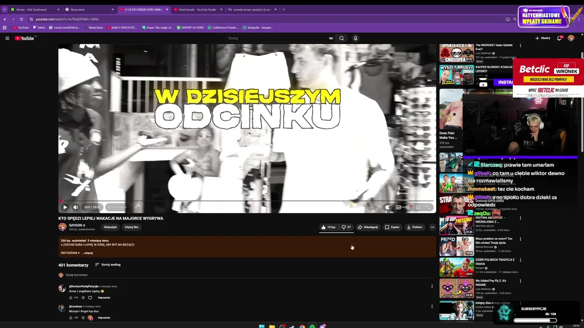Download video with Pobierz button
The height and width of the screenshot is (328, 584).
coord(415,227)
